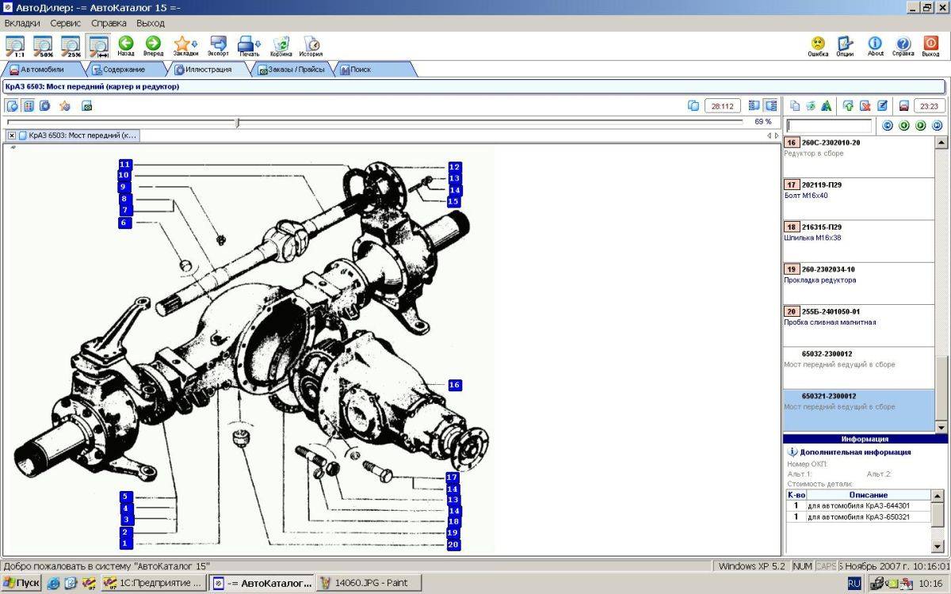Set zoom to 1:1 scale
The height and width of the screenshot is (594, 951).
[x=14, y=46]
